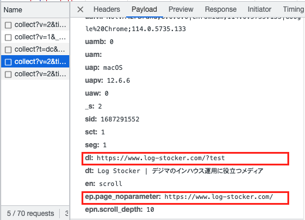This screenshot has width=305, height=220.
Task: Switch to the Headers tab
Action: tap(107, 9)
